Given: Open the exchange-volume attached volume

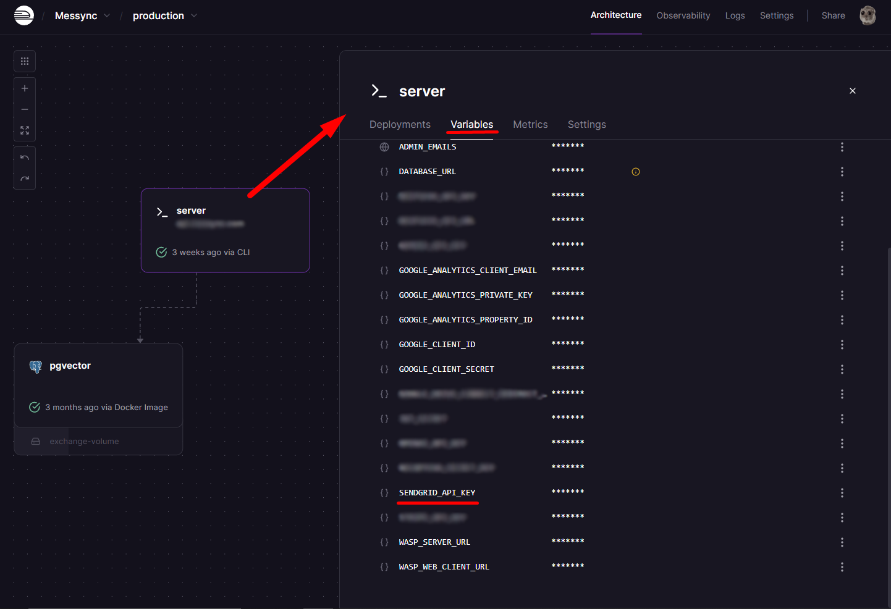Looking at the screenshot, I should 98,442.
